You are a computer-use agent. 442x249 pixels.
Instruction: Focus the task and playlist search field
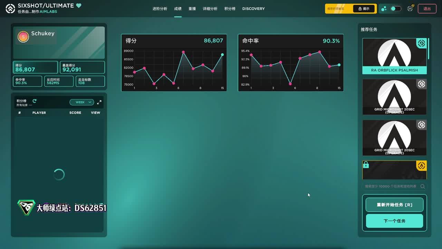pyautogui.click(x=394, y=186)
